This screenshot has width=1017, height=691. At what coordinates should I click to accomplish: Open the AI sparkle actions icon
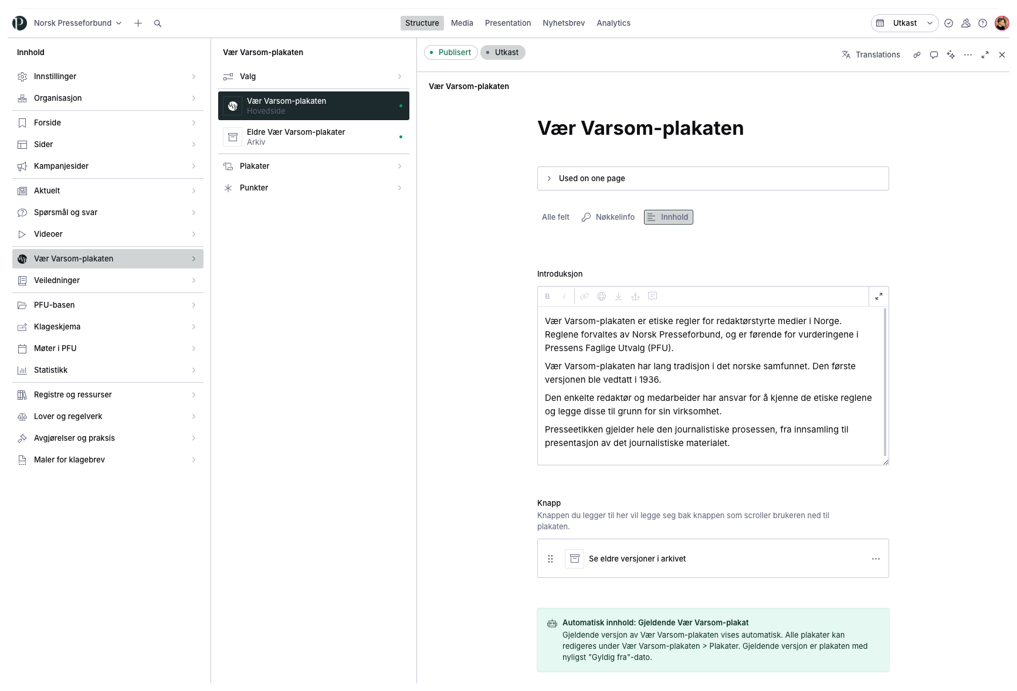click(x=951, y=55)
